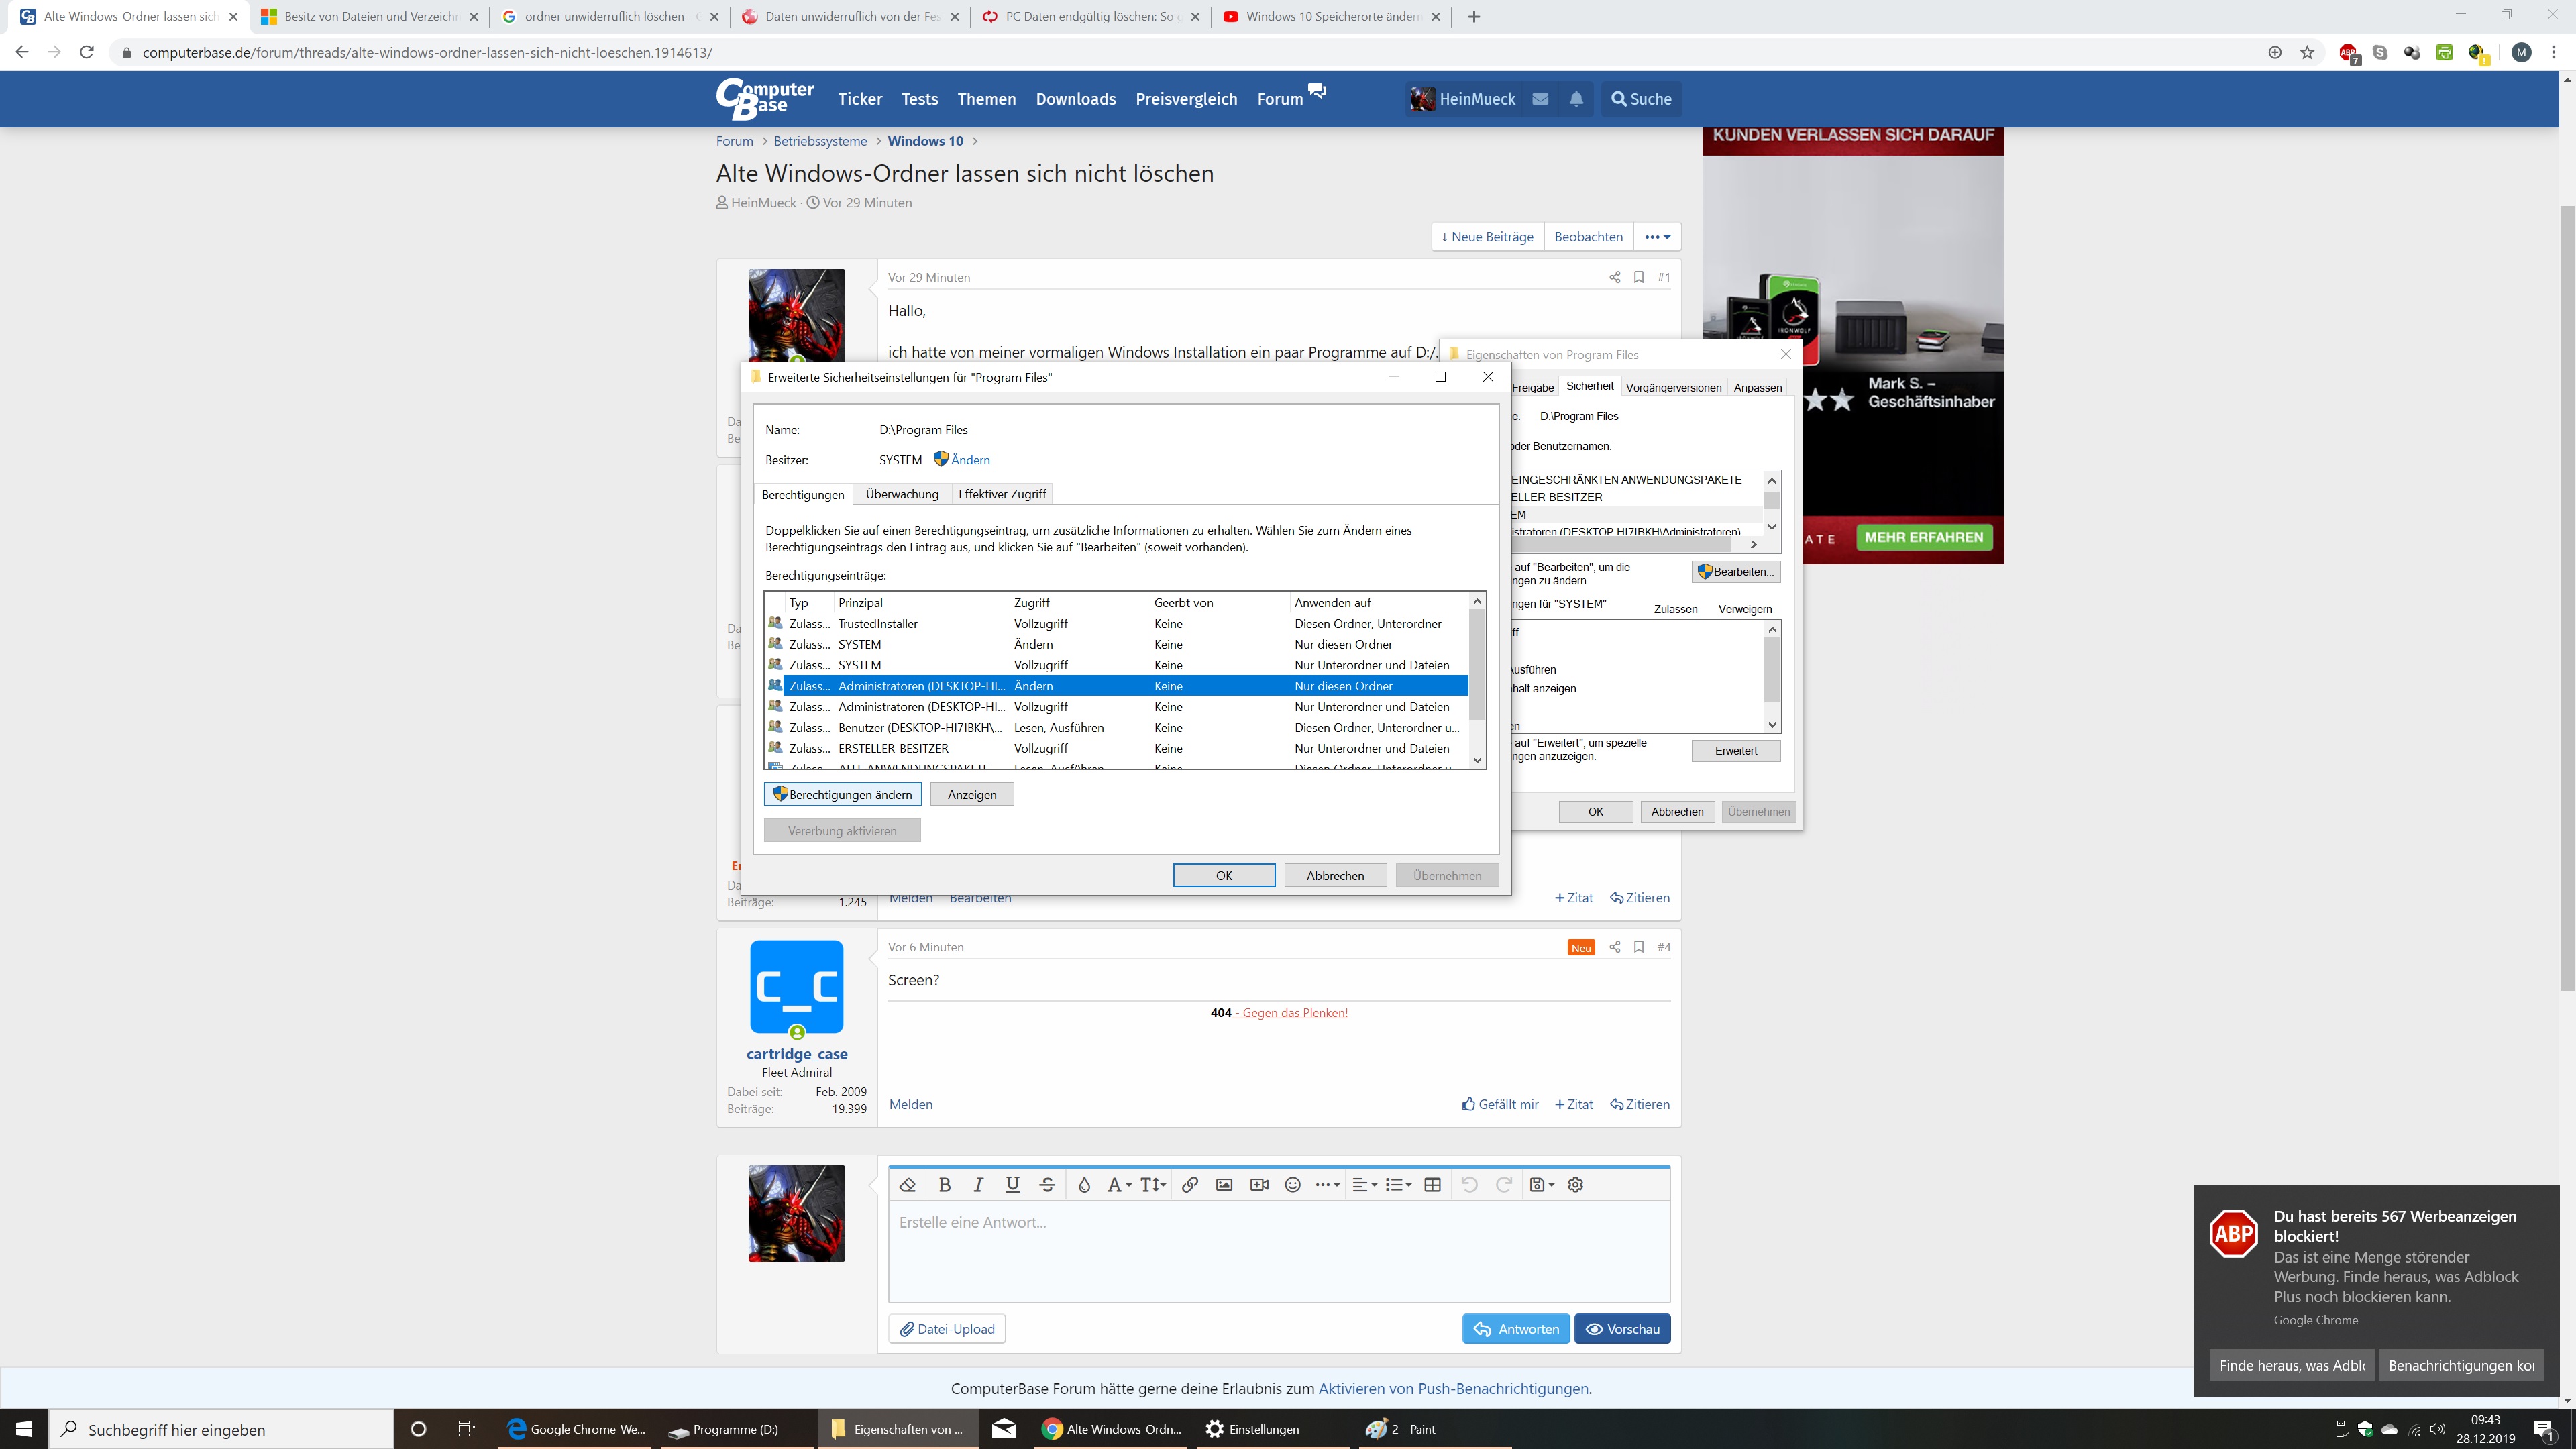Click the eraser remove-formatting icon
2576x1449 pixels.
908,1184
